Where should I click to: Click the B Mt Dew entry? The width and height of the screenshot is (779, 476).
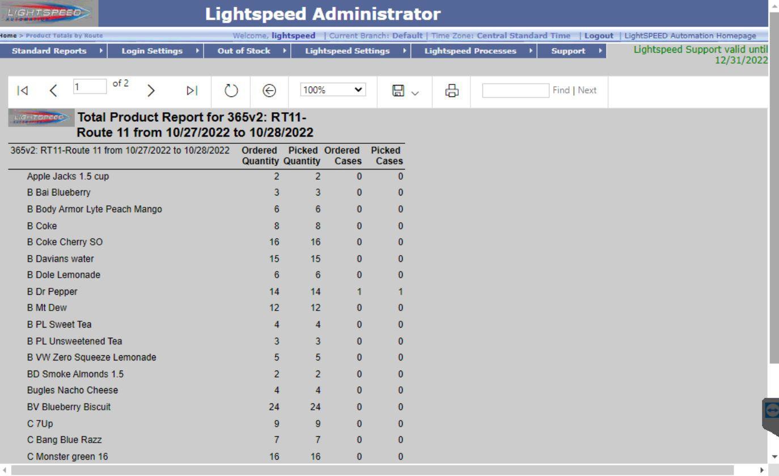(47, 308)
